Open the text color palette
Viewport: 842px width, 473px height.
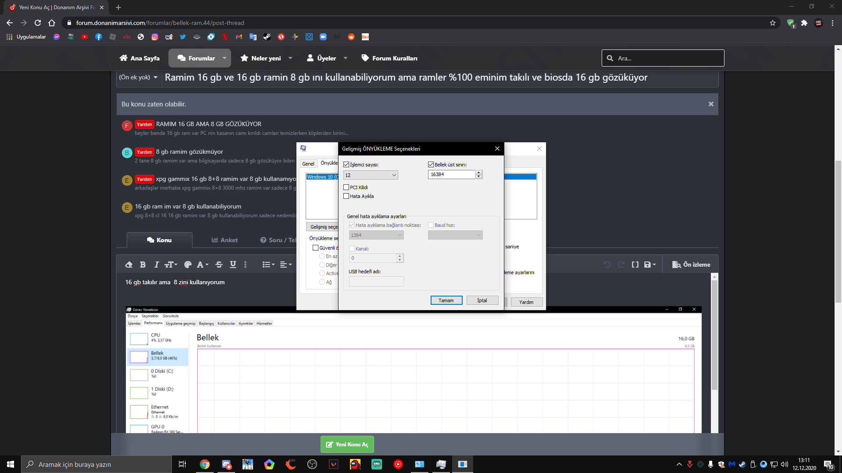188,265
